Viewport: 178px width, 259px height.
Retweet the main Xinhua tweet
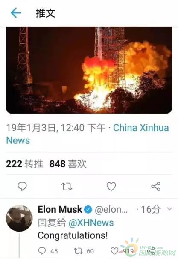[67, 187]
